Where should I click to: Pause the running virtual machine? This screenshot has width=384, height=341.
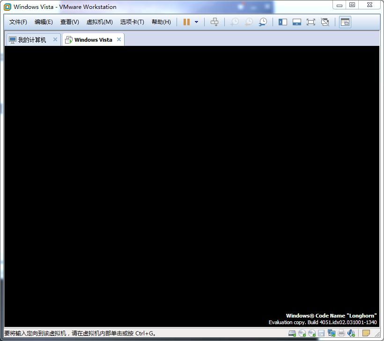(x=186, y=22)
